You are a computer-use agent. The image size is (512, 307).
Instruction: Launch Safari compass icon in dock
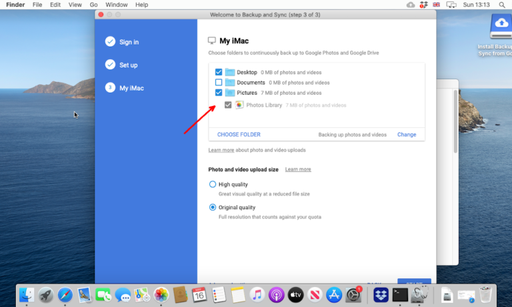65,295
